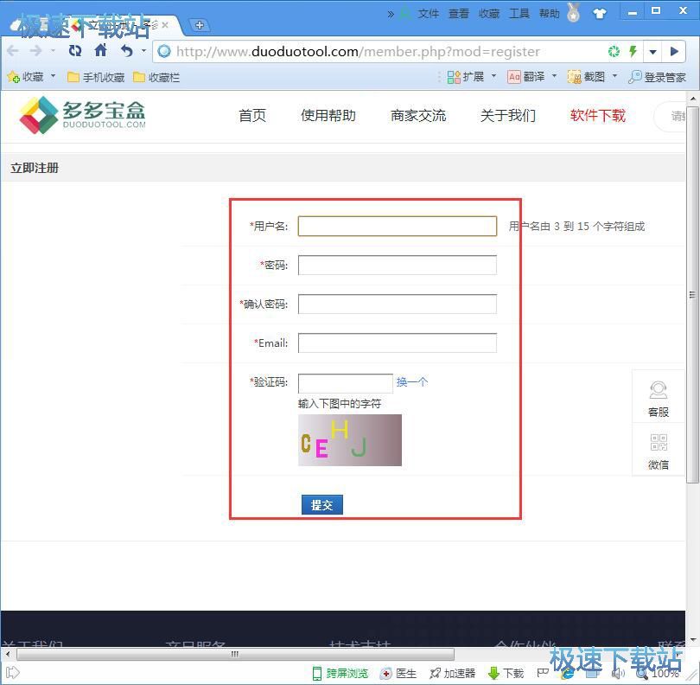
Task: Expand the 翻译 dropdown arrow
Action: [555, 76]
